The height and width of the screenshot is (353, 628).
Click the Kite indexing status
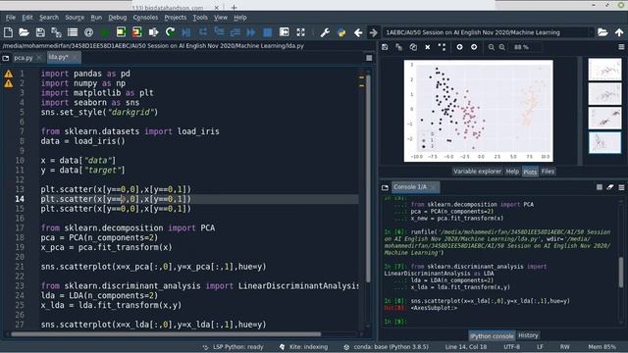click(x=303, y=347)
